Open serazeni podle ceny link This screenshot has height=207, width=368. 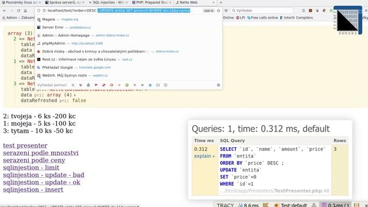coord(34,160)
